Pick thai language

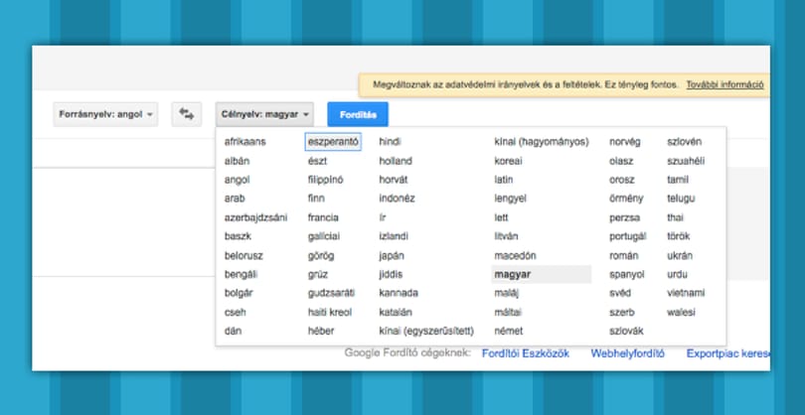[x=675, y=217]
